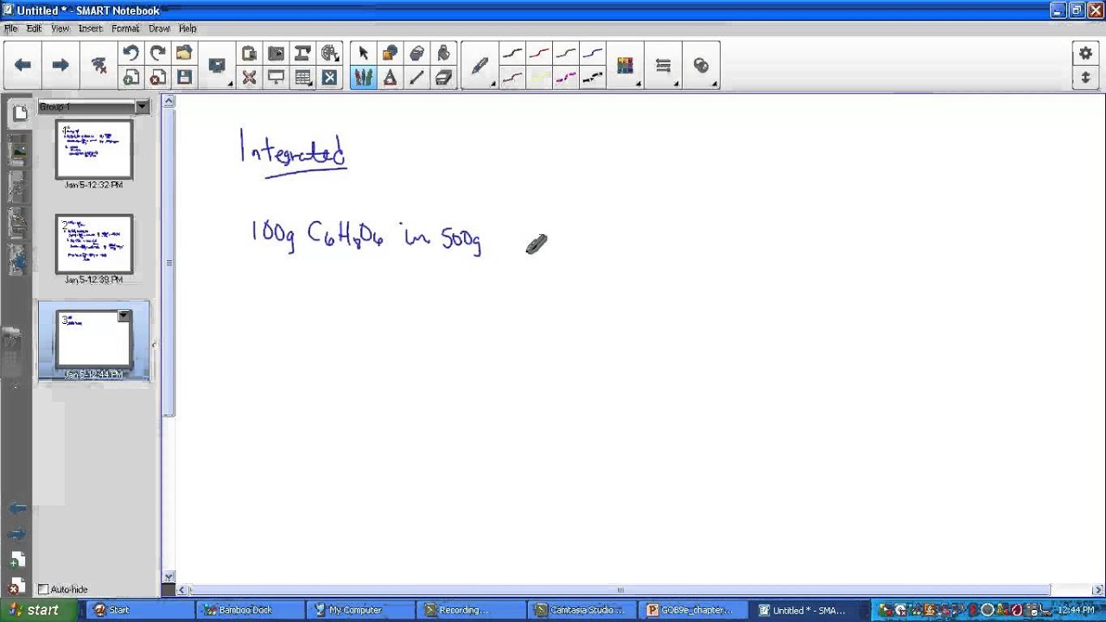Pick the magenta dashed pen style
The image size is (1106, 622).
(x=566, y=78)
